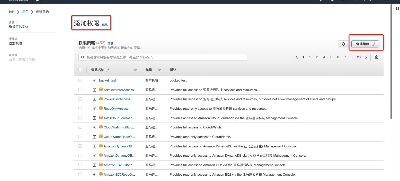Expand the ReadOnlyAccess policy details

click(x=94, y=109)
